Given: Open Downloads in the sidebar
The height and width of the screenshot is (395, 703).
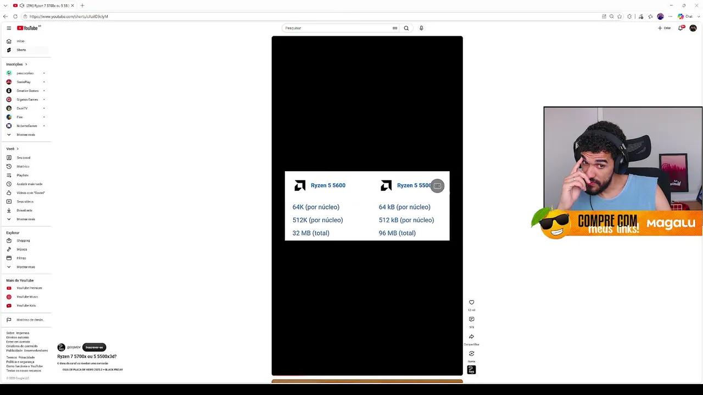Looking at the screenshot, I should tap(24, 210).
